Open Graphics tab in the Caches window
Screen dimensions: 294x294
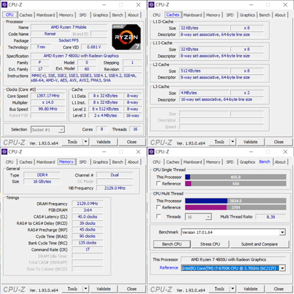click(x=248, y=15)
